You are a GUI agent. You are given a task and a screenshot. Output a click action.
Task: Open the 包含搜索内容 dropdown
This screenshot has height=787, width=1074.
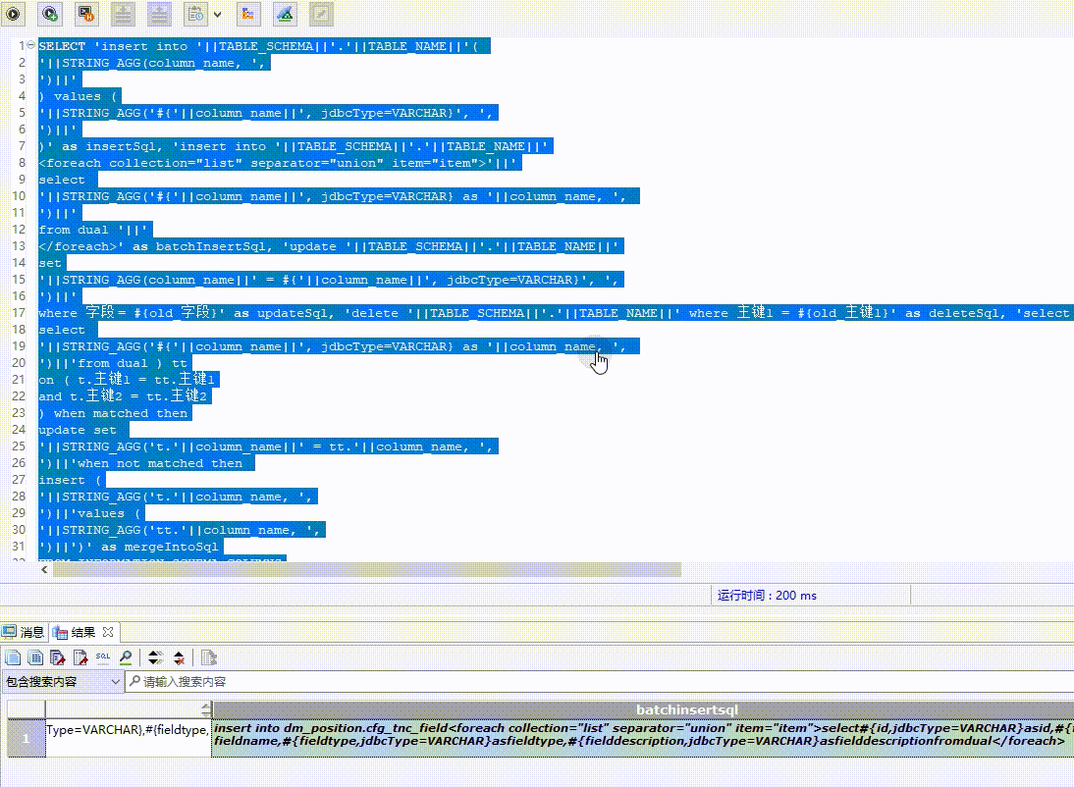click(62, 682)
